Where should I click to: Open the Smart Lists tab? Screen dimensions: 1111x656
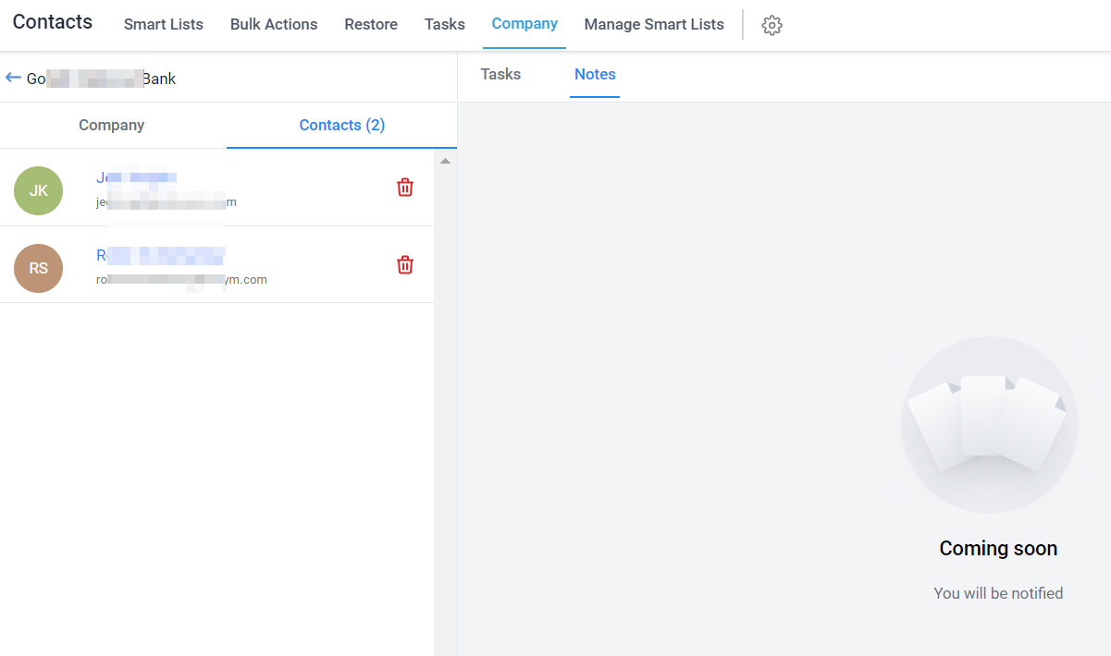164,25
